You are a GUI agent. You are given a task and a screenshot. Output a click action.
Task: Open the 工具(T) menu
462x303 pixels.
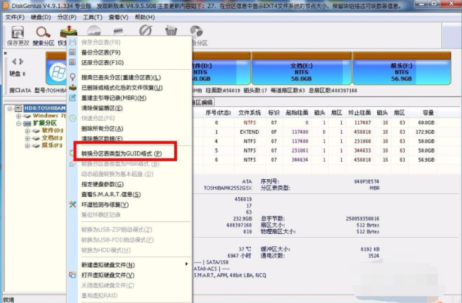[x=92, y=17]
